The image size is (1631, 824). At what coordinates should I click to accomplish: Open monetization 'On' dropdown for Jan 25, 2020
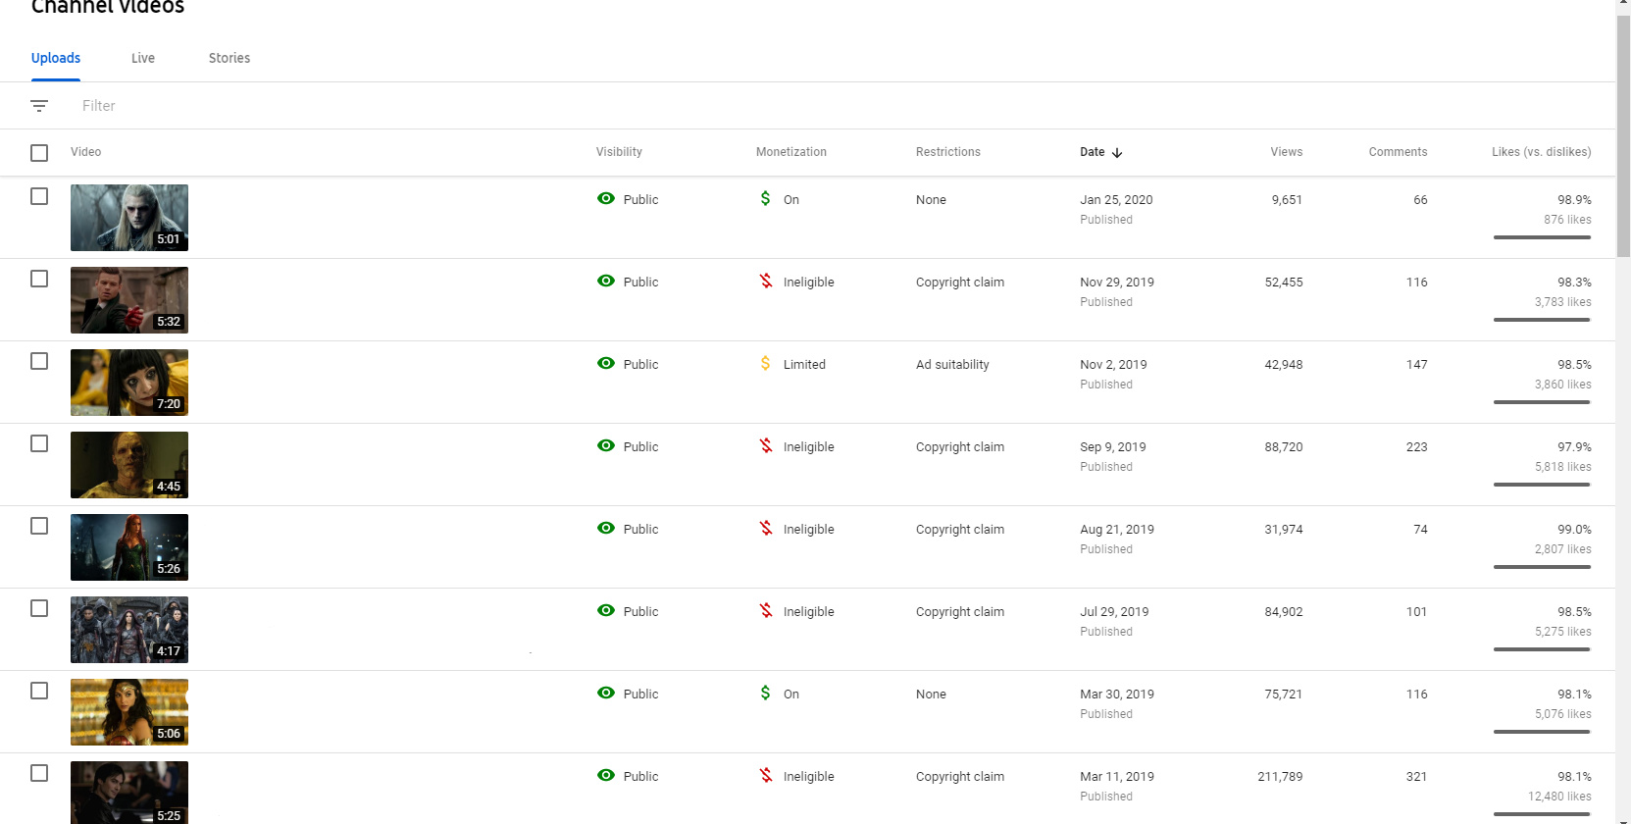pyautogui.click(x=791, y=199)
